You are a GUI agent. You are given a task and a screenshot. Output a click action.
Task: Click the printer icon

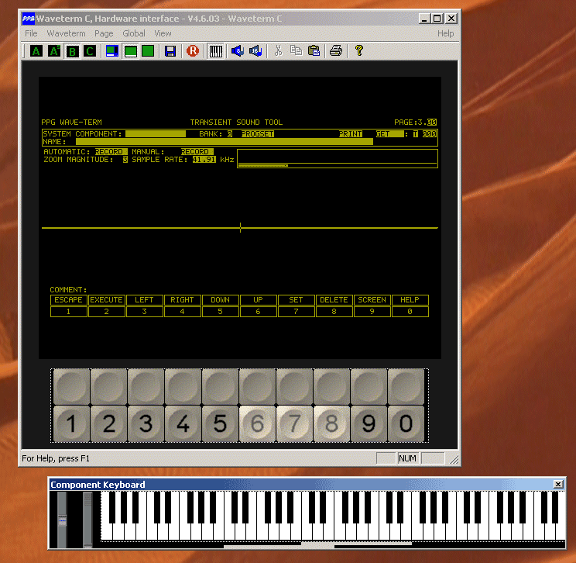point(336,50)
